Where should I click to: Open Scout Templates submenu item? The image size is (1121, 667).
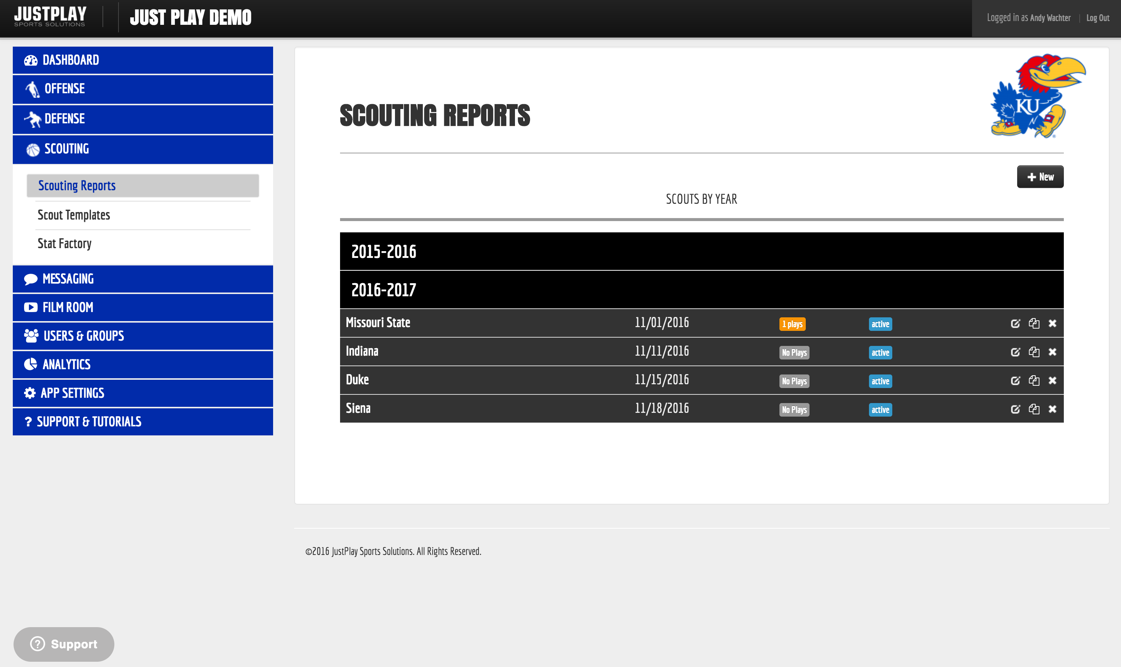(74, 215)
